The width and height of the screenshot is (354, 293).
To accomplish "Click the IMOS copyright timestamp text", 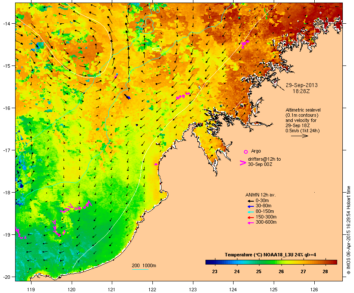I will point(348,230).
